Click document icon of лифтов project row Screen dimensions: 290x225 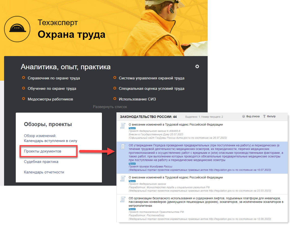click(x=123, y=199)
